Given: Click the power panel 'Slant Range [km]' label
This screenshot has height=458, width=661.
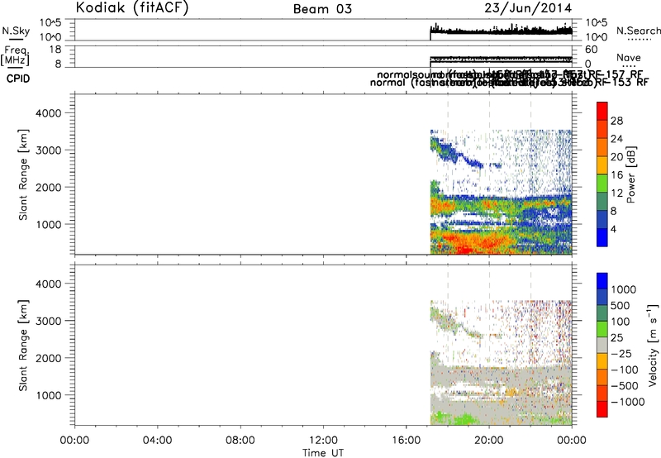Looking at the screenshot, I should [23, 174].
